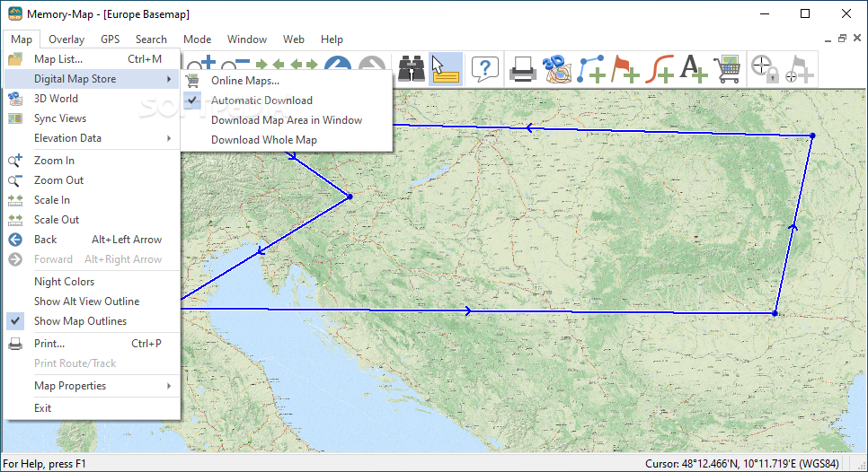Open the Map menu
Viewport: 868px width, 472px height.
22,39
